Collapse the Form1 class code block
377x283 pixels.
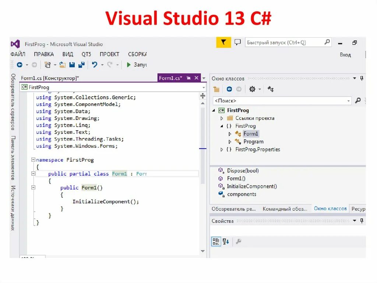(33, 173)
